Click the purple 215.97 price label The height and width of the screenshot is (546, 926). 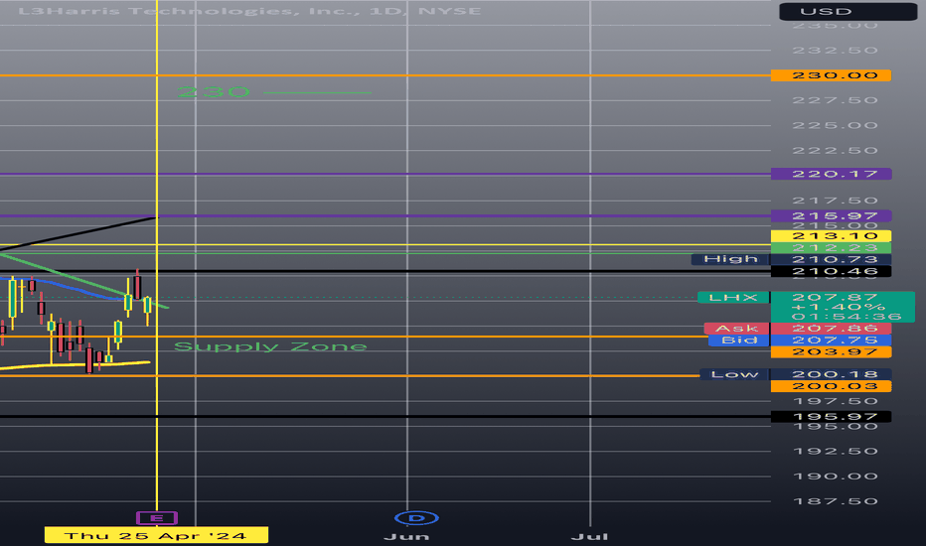coord(831,216)
